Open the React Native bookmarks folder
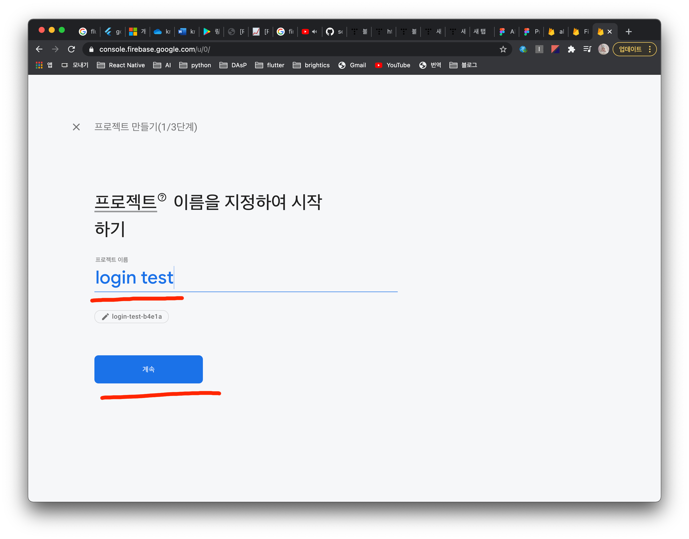Viewport: 689px width, 539px height. click(121, 65)
